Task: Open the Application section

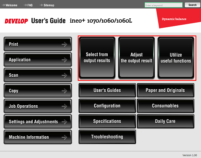Action: [x=38, y=59]
